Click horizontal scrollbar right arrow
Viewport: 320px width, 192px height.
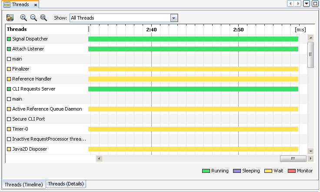(x=310, y=158)
